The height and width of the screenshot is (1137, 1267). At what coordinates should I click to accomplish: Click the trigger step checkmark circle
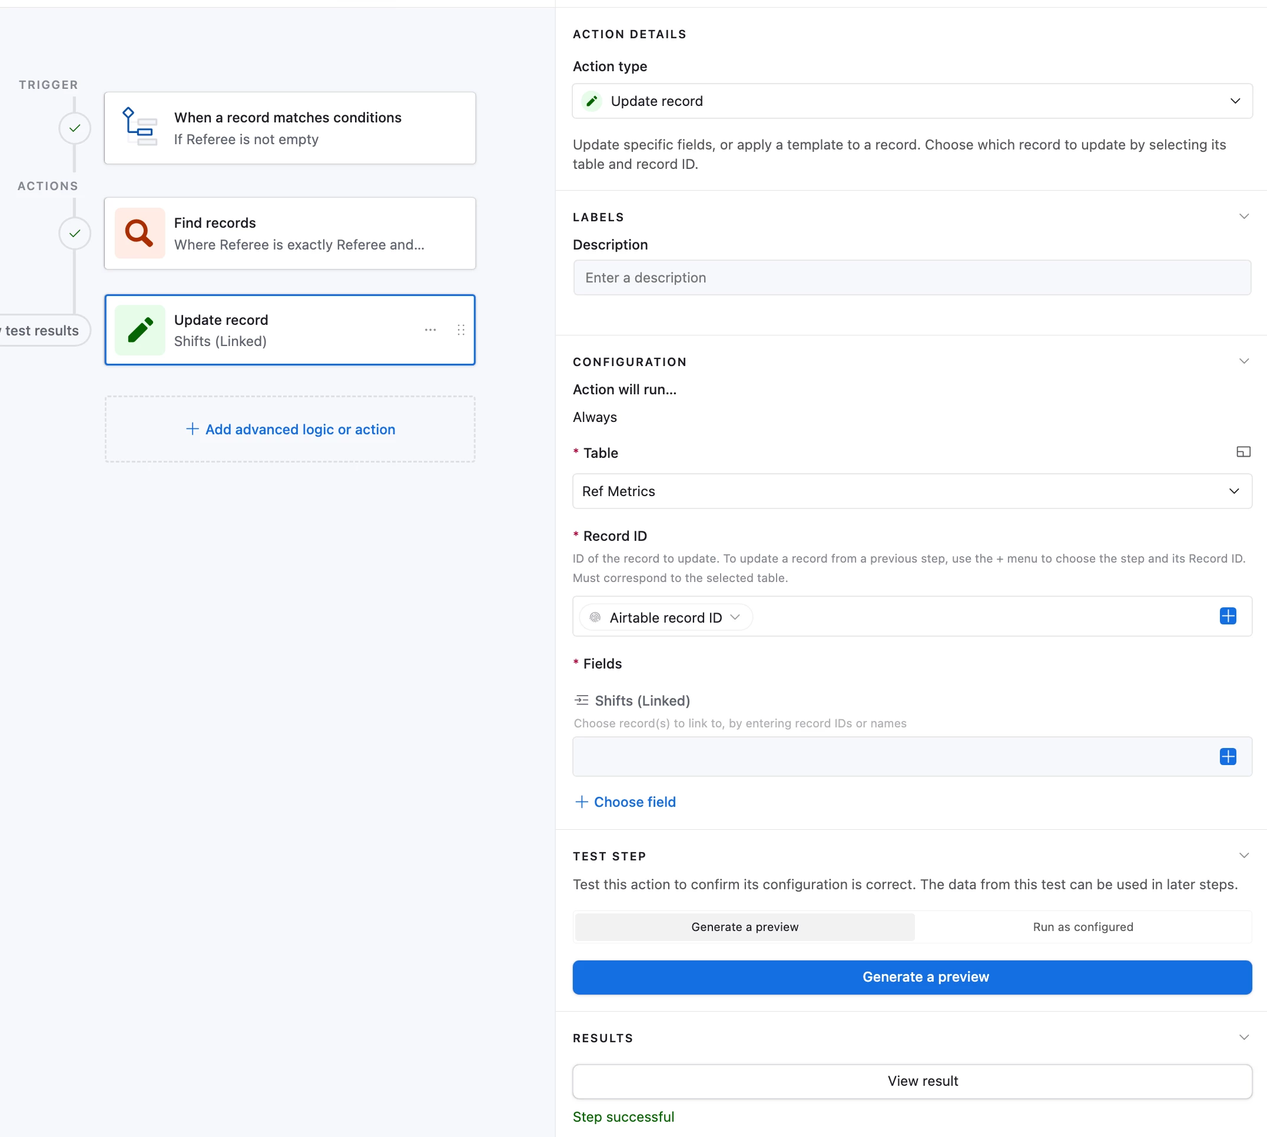point(74,128)
